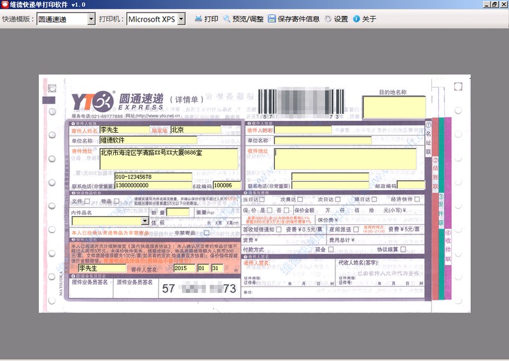The image size is (509, 361).
Task: Click the 数量 quantity field
Action: 178,212
